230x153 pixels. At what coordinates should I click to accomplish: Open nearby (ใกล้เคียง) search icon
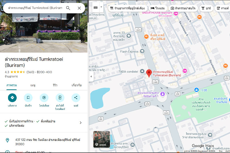(44, 98)
